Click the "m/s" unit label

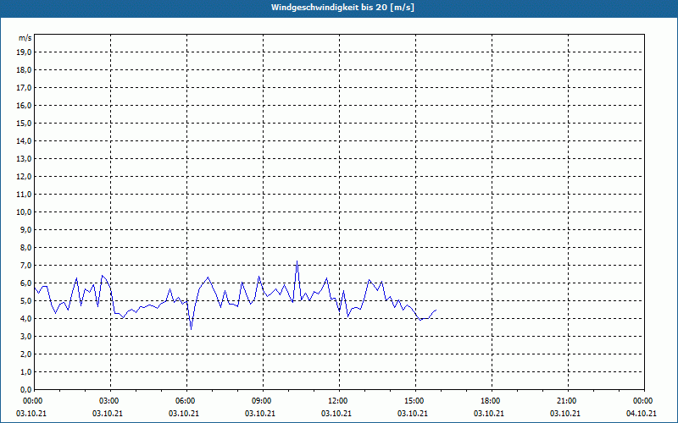[25, 38]
